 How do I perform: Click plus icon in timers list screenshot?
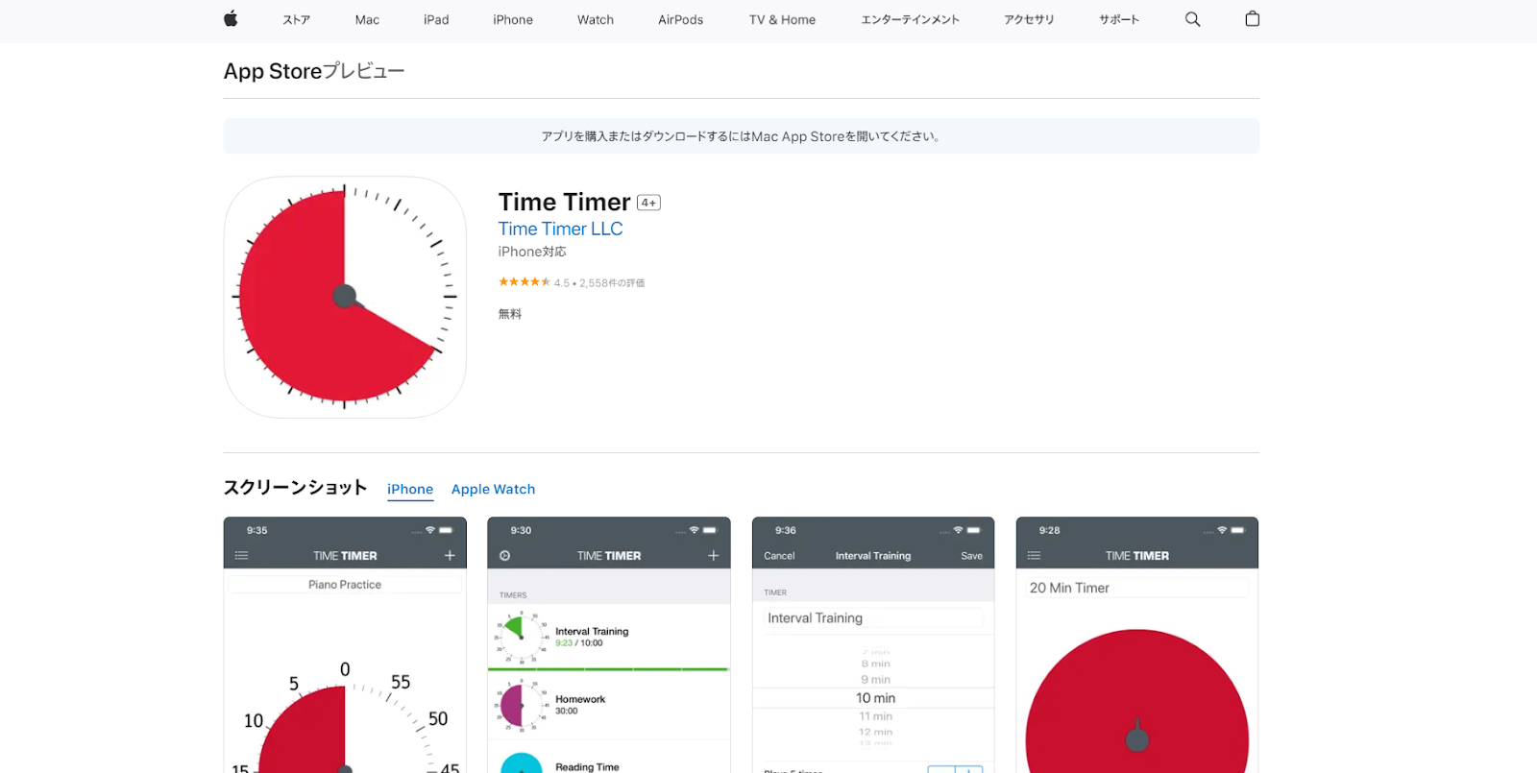[714, 556]
